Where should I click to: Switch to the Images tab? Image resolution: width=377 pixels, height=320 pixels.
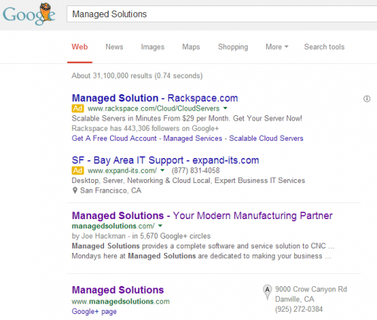(x=152, y=47)
